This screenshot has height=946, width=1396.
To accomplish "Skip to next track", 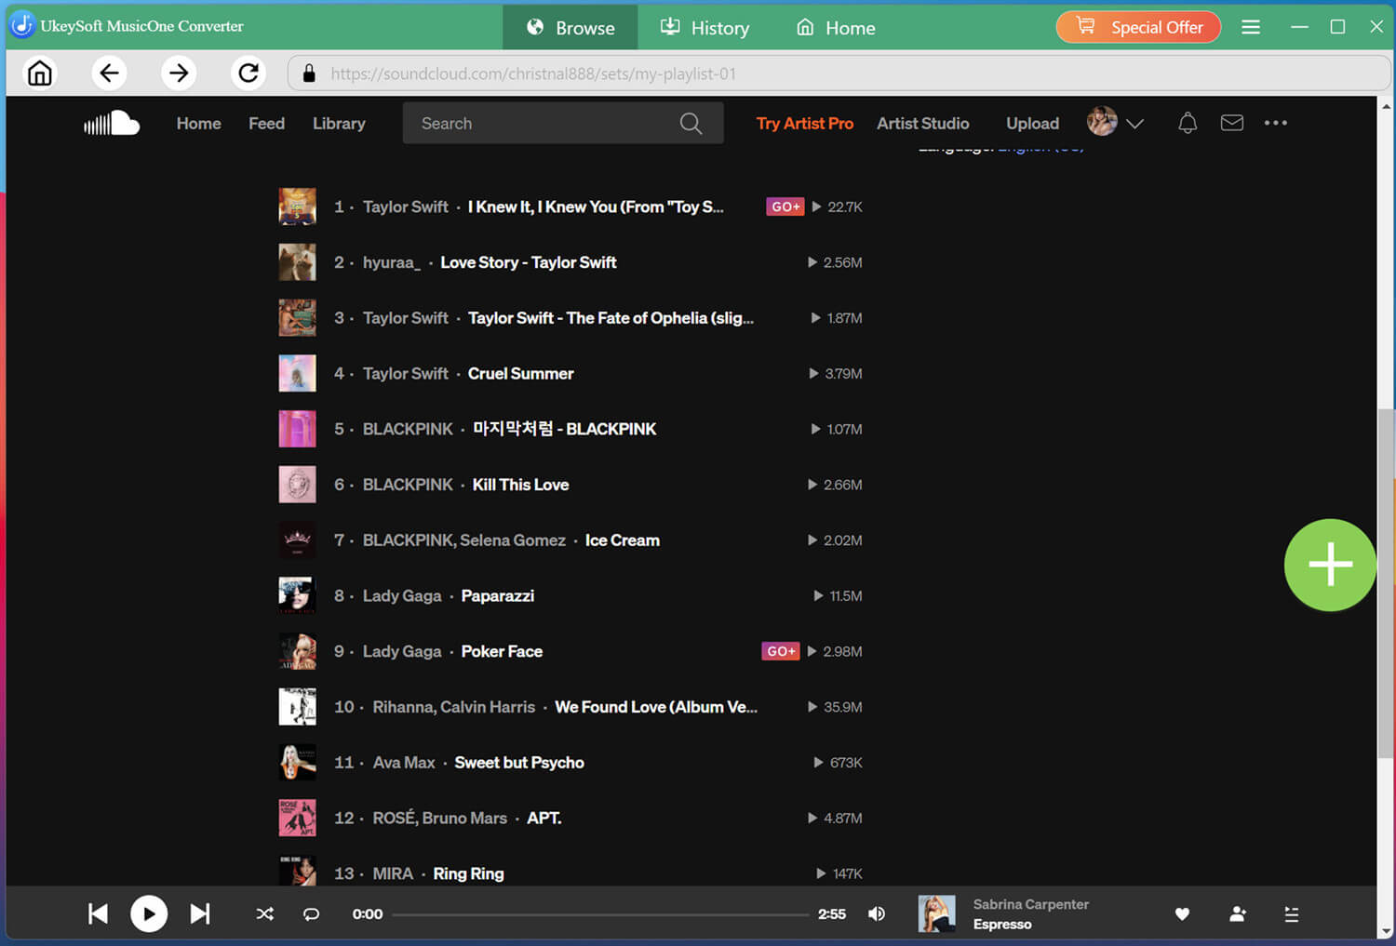I will click(200, 913).
